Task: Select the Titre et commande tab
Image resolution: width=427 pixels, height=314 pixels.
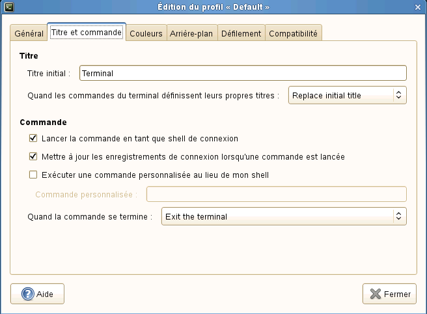Action: tap(86, 32)
